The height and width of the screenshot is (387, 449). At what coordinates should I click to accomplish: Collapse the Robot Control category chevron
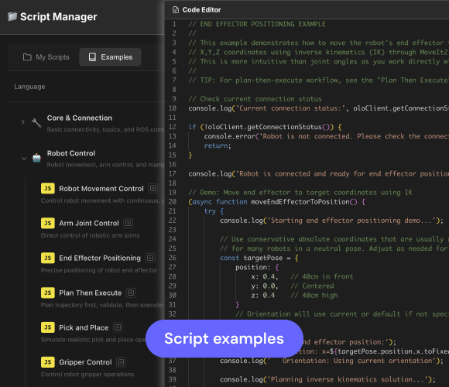[x=24, y=159]
